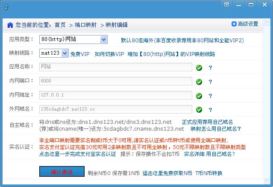The width and height of the screenshot is (273, 187).
Task: Open the 如何切换VIP link
Action: click(109, 54)
